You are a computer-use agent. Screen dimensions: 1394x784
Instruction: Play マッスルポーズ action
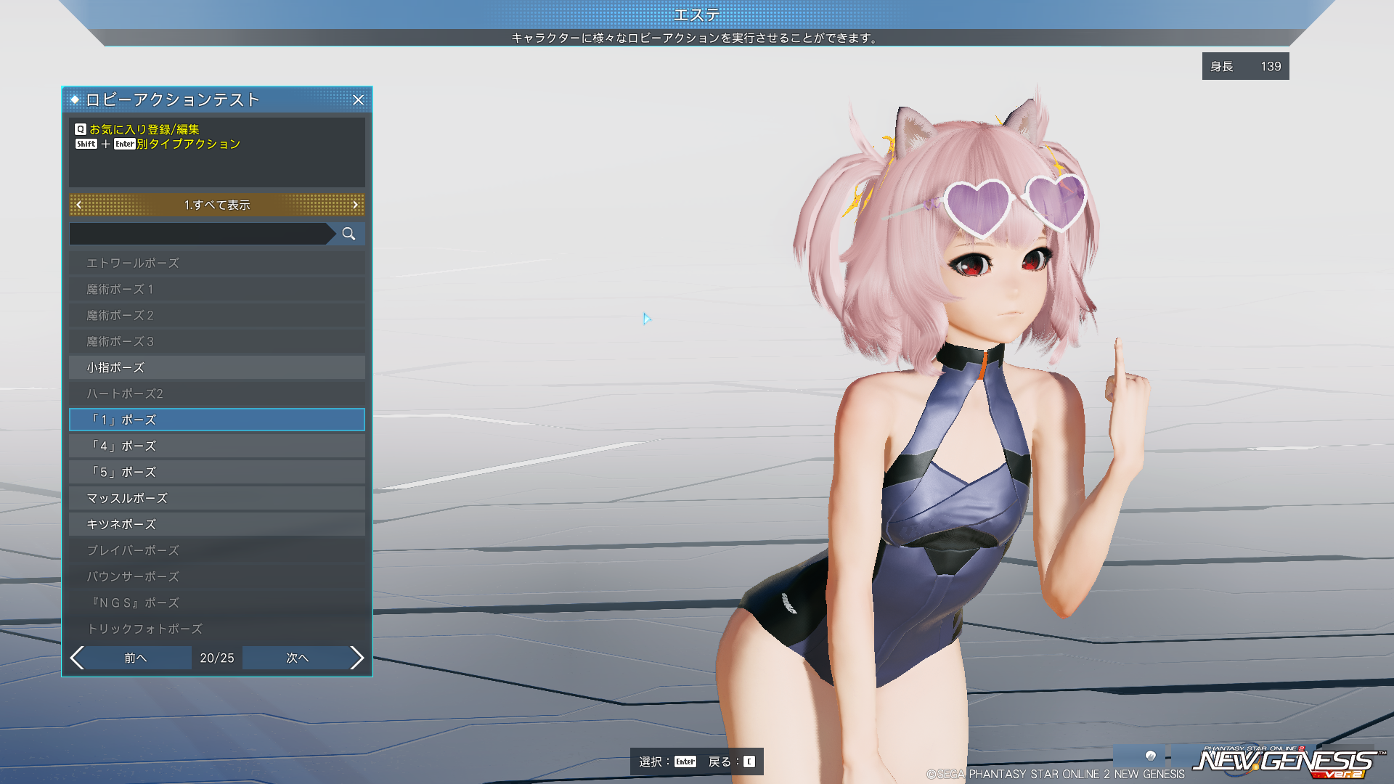(217, 498)
